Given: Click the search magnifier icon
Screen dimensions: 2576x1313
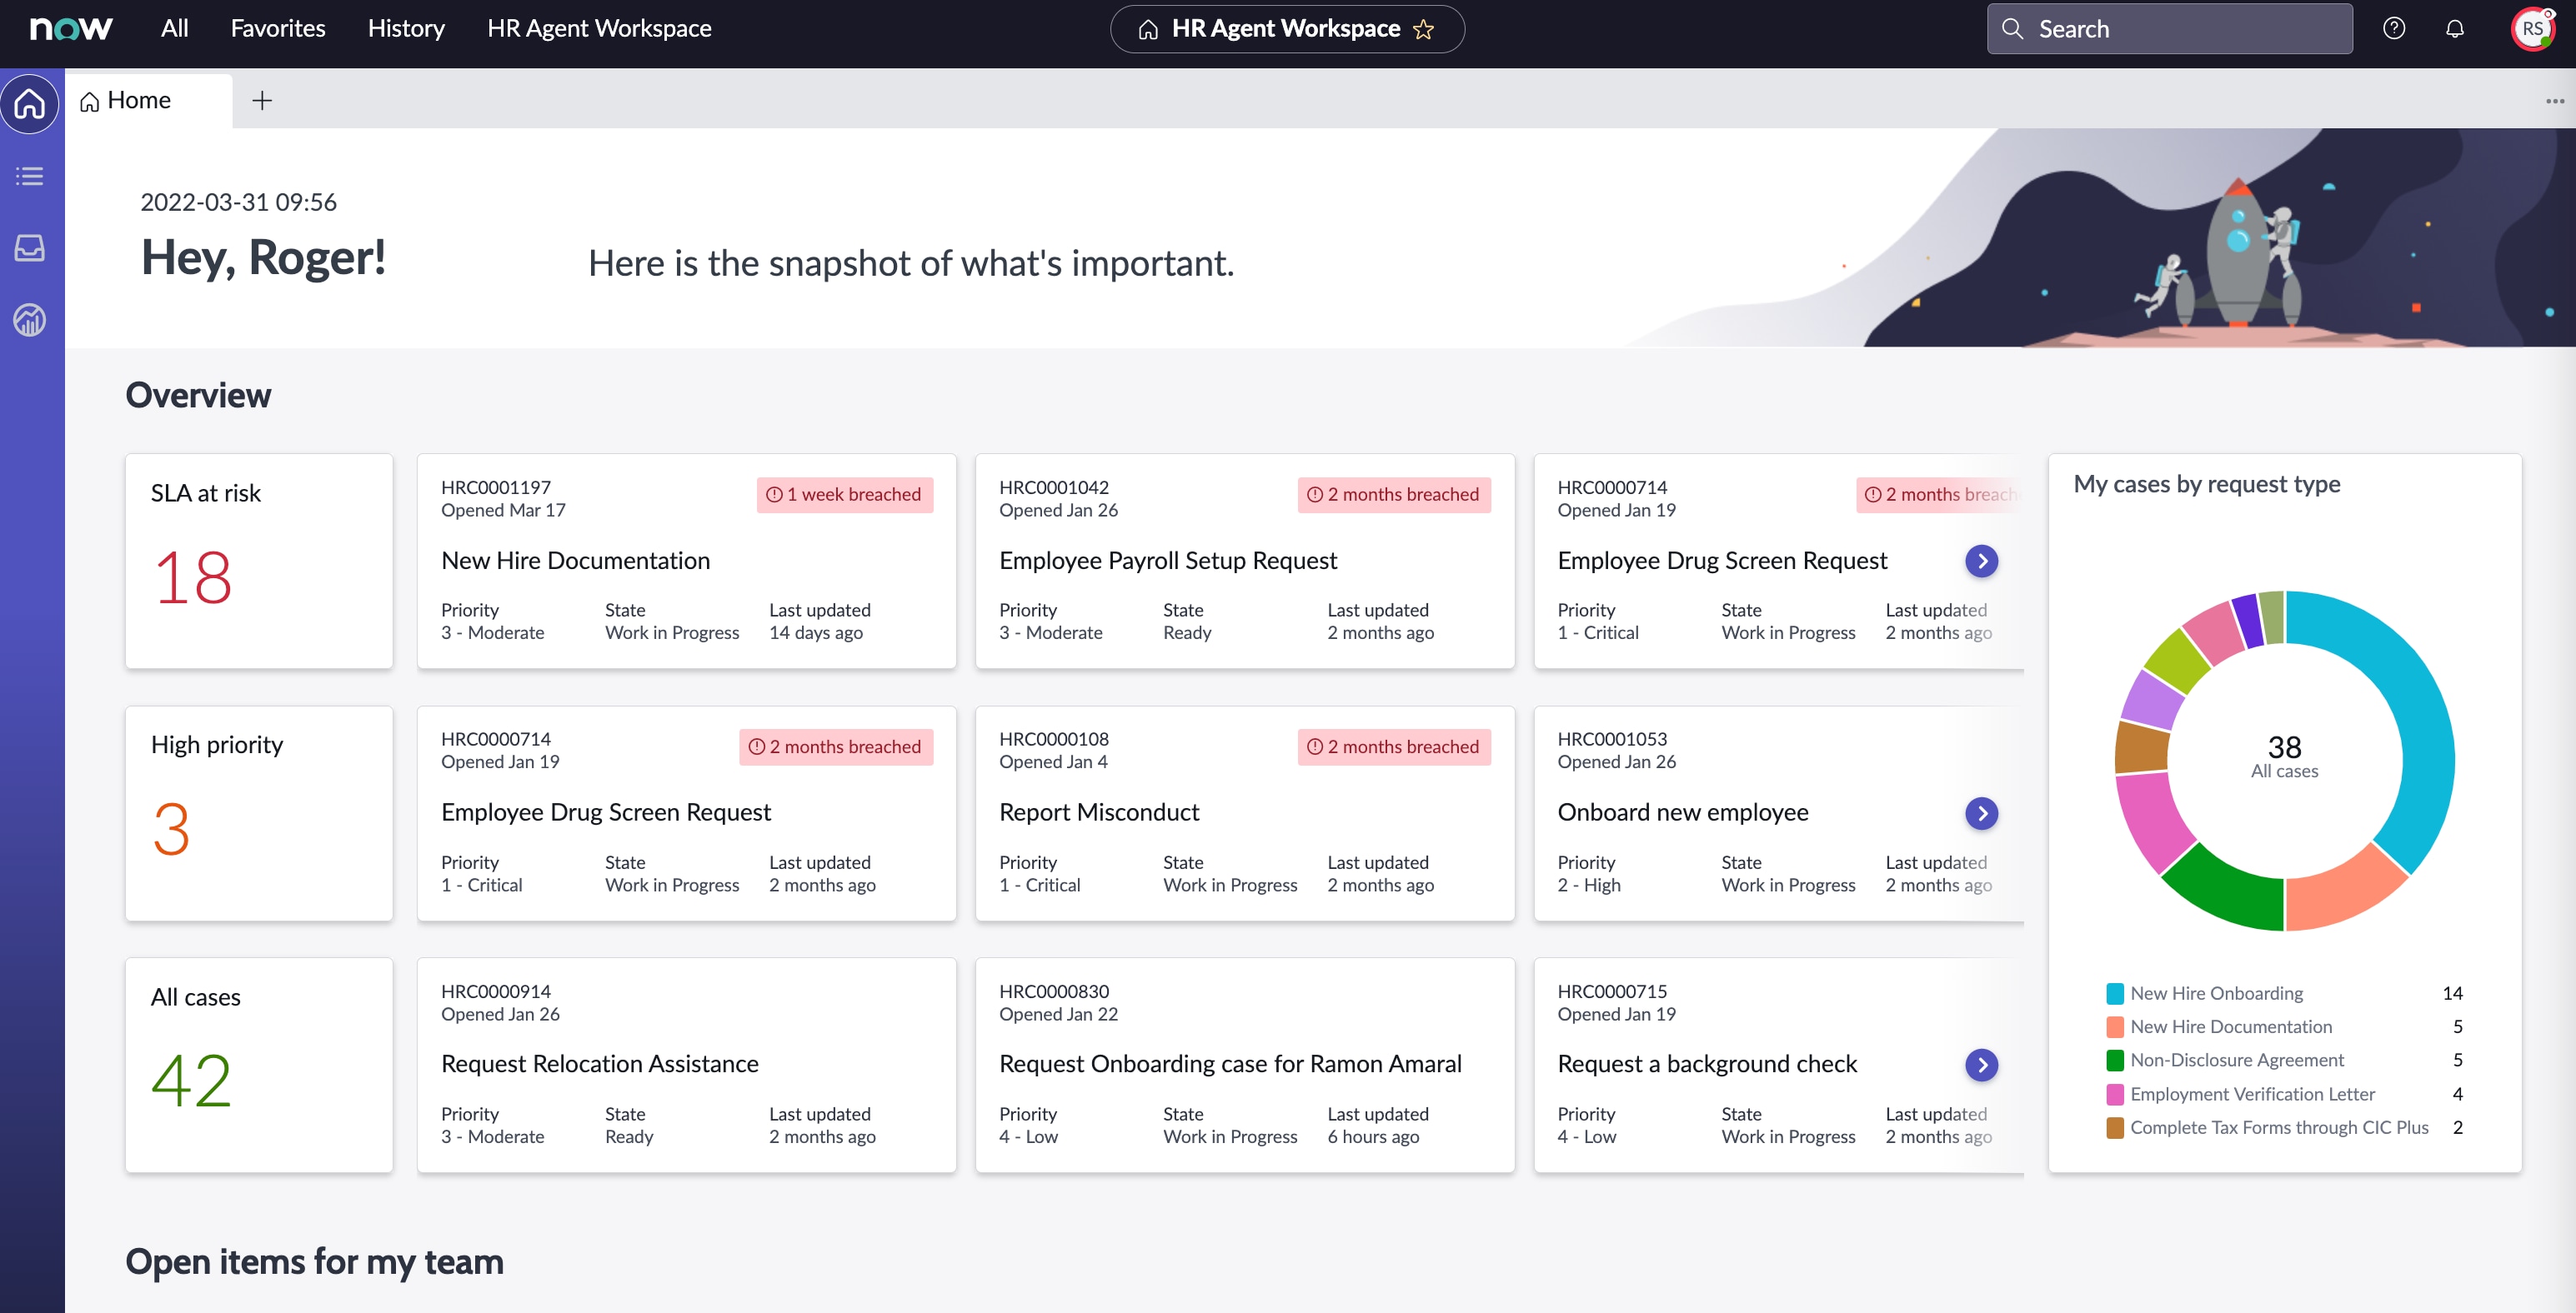Looking at the screenshot, I should (x=2015, y=28).
